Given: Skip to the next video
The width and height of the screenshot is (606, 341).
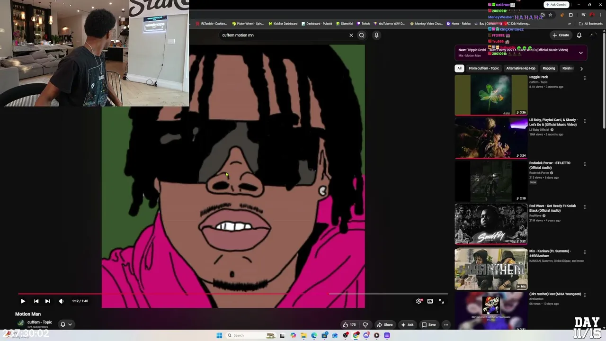Looking at the screenshot, I should (47, 301).
